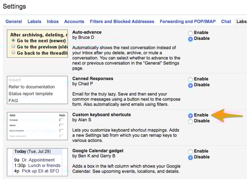Click the Auto-advance preview thumbnail
Viewport: 247px width, 179px height.
(x=37, y=43)
